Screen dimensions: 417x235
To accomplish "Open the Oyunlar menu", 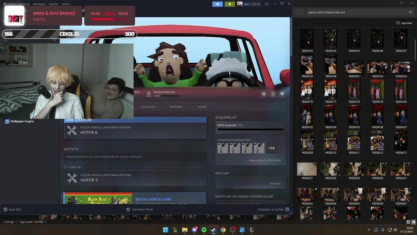I will [53, 4].
